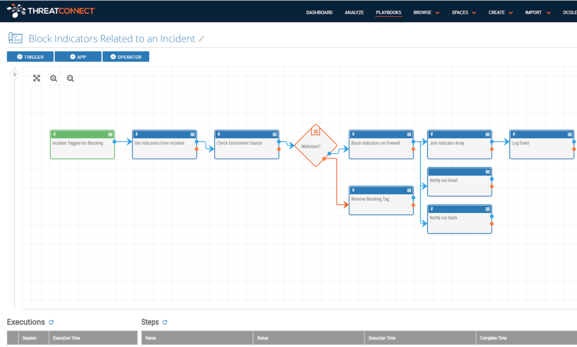Open the Browse dropdown menu
Viewport: 577px width, 347px height.
[425, 12]
